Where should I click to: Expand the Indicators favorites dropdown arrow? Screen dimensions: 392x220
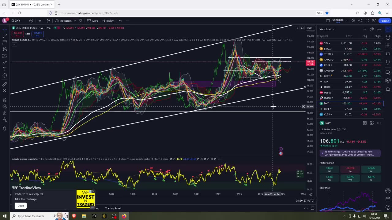pyautogui.click(x=74, y=21)
